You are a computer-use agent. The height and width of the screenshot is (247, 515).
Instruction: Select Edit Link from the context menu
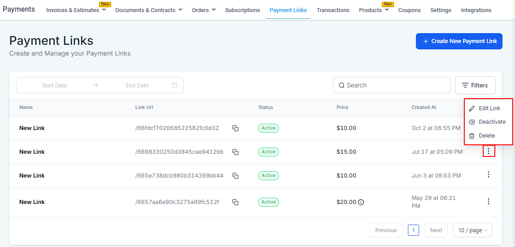[489, 108]
